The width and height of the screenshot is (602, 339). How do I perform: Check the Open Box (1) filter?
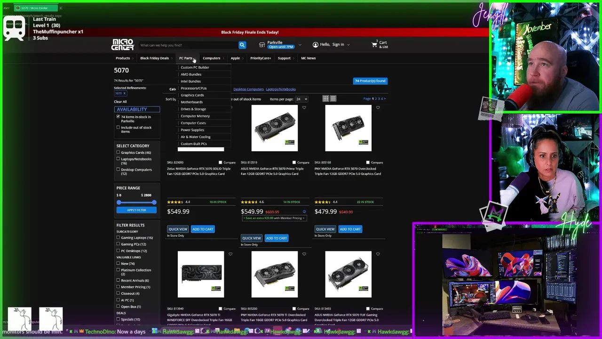pyautogui.click(x=118, y=307)
